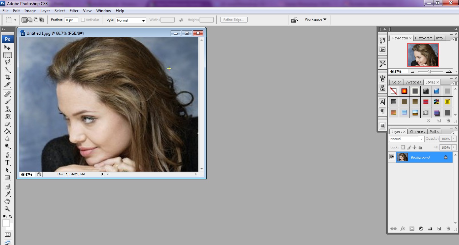Open the Select menu
The width and height of the screenshot is (459, 245).
click(x=60, y=11)
